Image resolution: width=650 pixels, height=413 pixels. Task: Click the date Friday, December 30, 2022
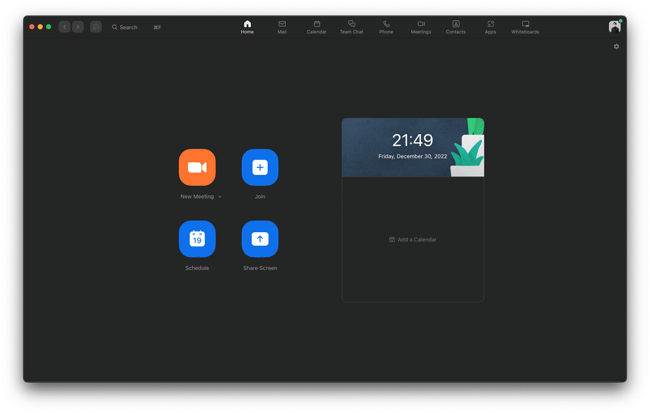pos(413,156)
